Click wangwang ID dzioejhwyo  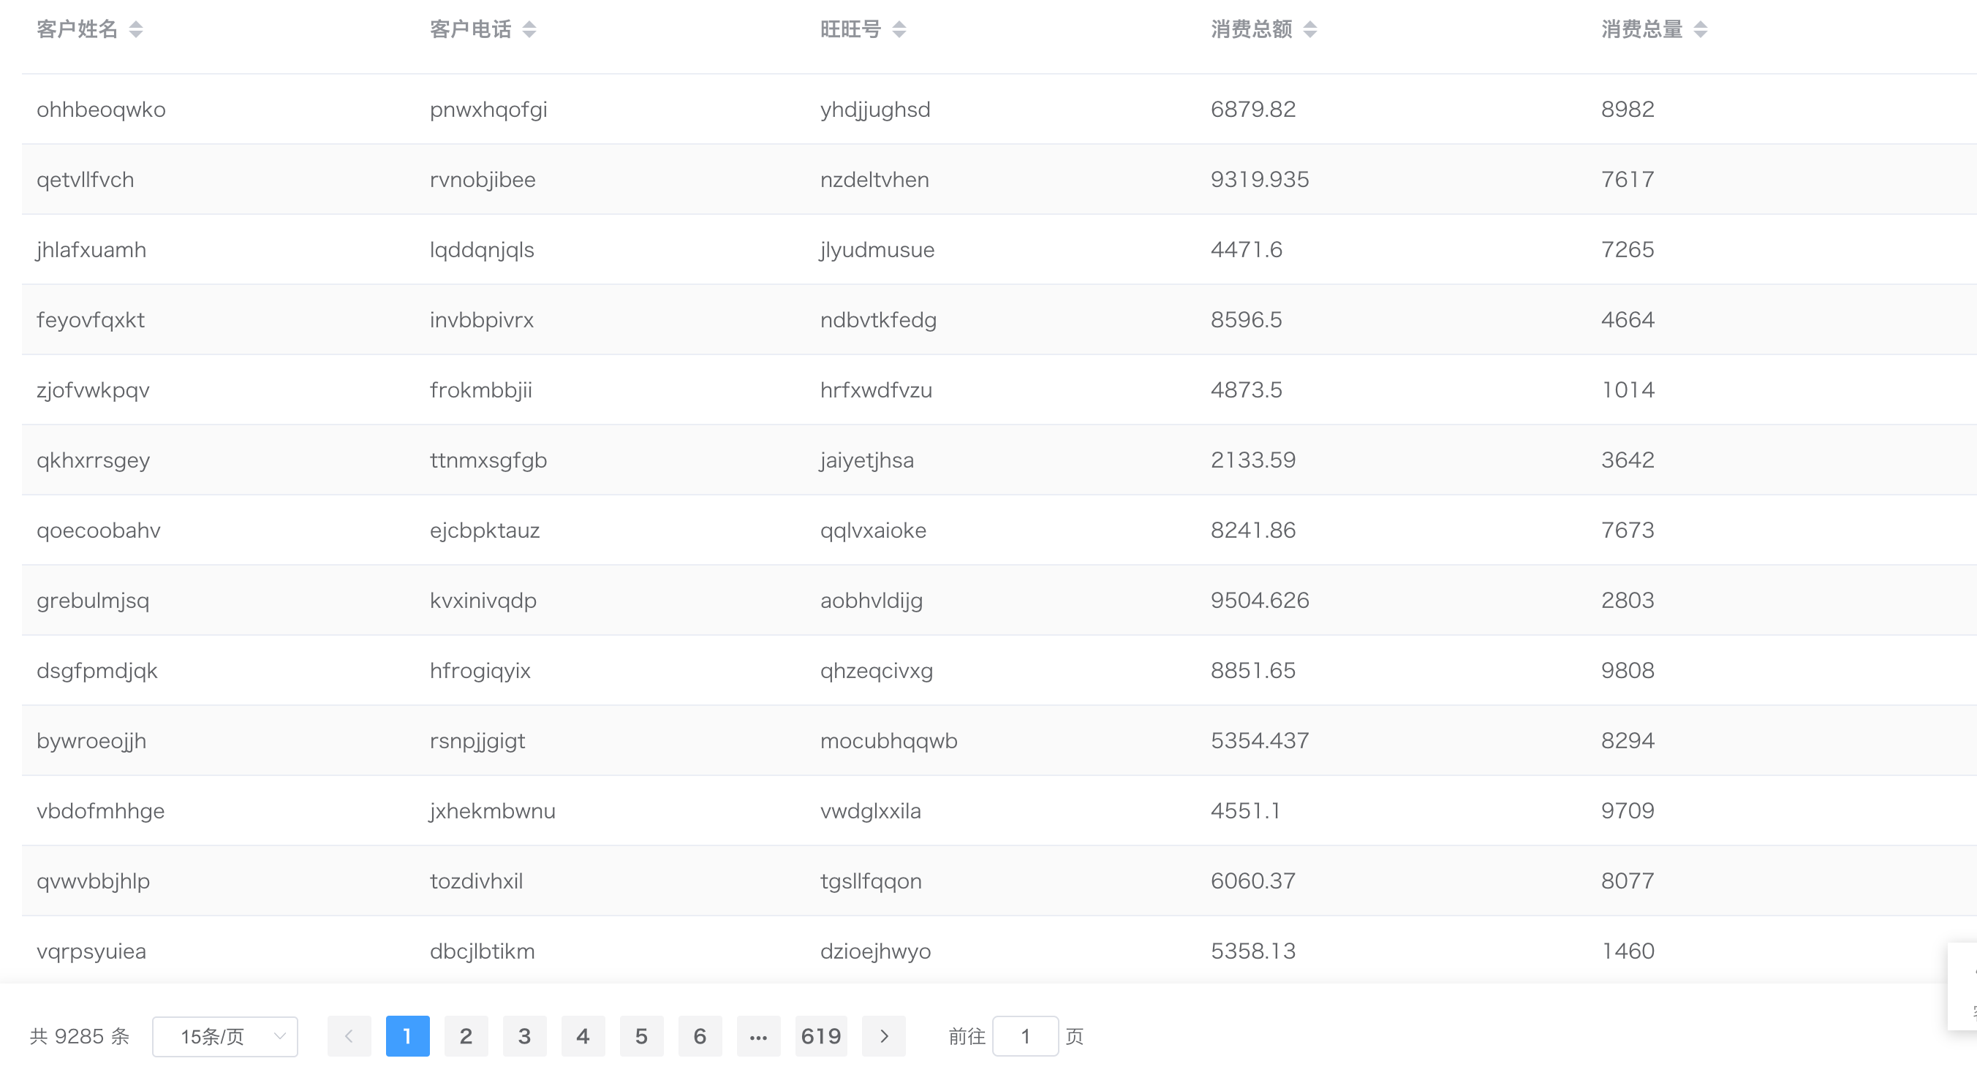[876, 952]
